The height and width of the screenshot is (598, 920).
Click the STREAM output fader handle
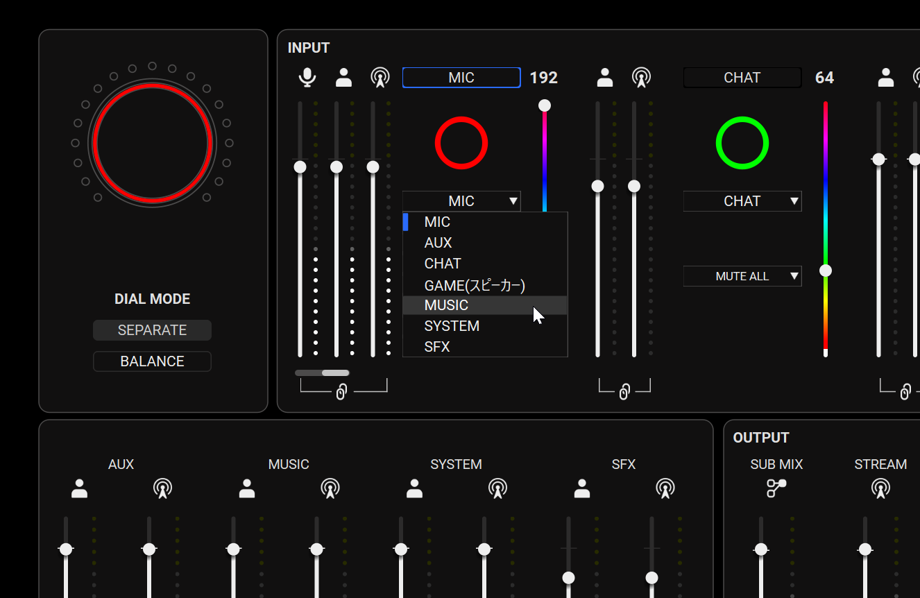(x=865, y=549)
